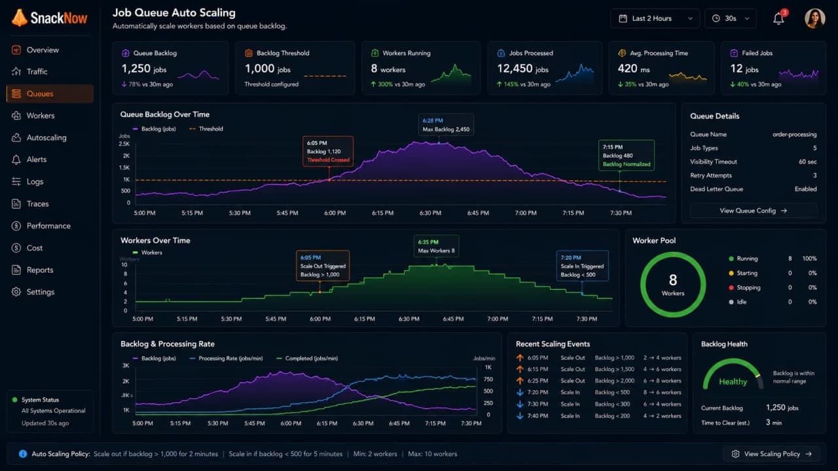Select the 6:25 PM Scale Out event row
This screenshot has height=471, width=838.
coord(599,381)
